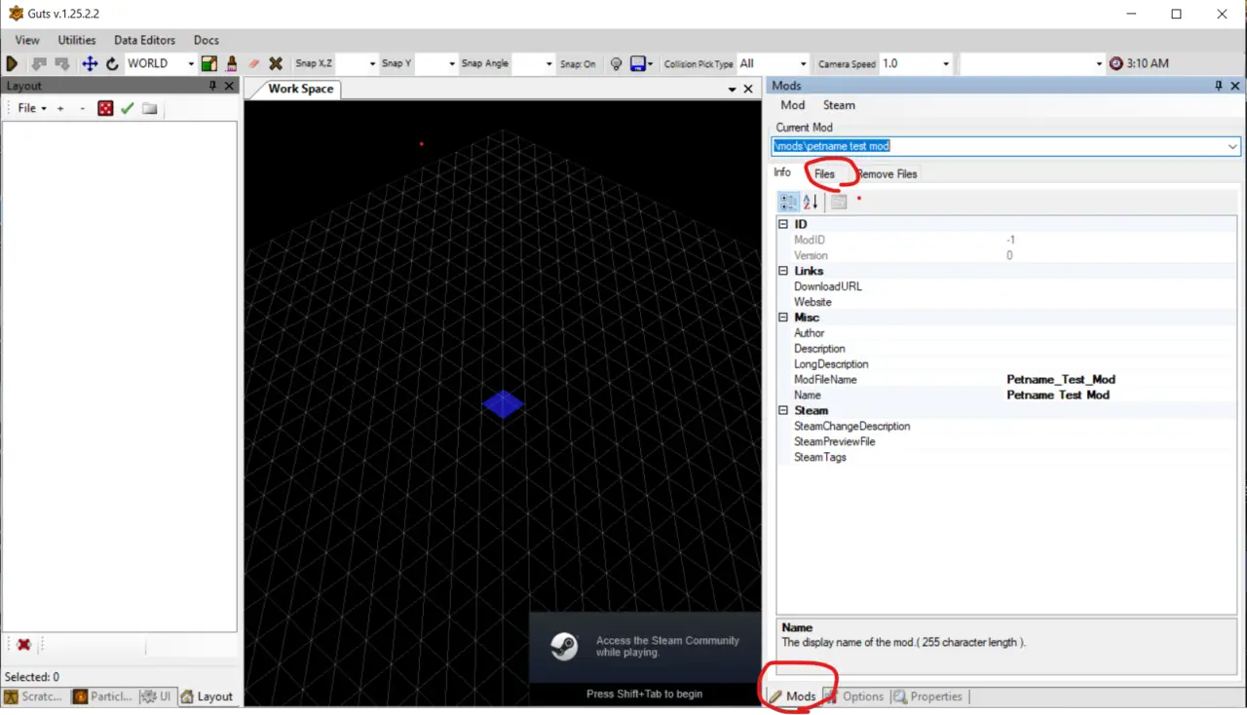
Task: Click the blue save disk icon
Action: 638,63
